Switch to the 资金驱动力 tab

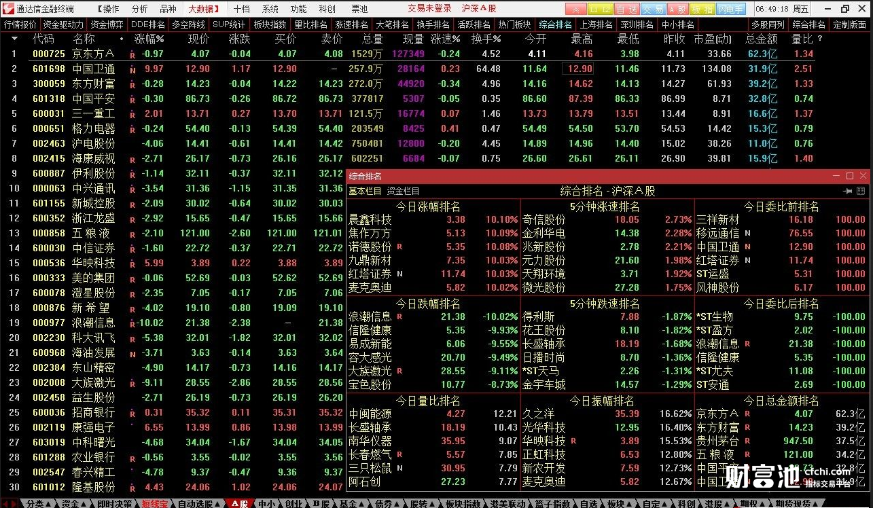(64, 24)
